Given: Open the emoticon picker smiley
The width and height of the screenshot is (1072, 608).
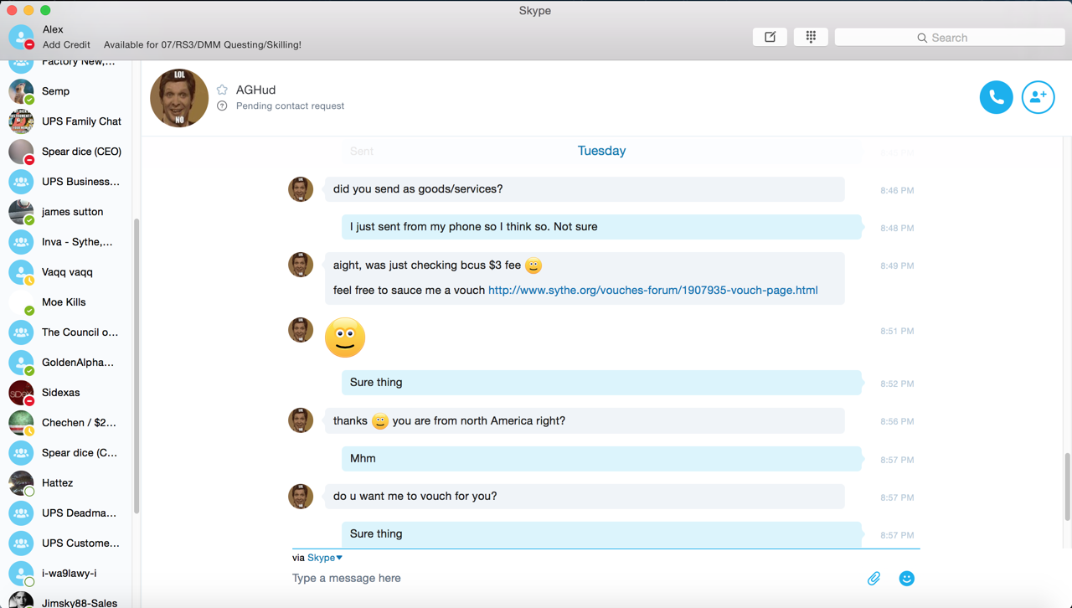Looking at the screenshot, I should [x=906, y=578].
